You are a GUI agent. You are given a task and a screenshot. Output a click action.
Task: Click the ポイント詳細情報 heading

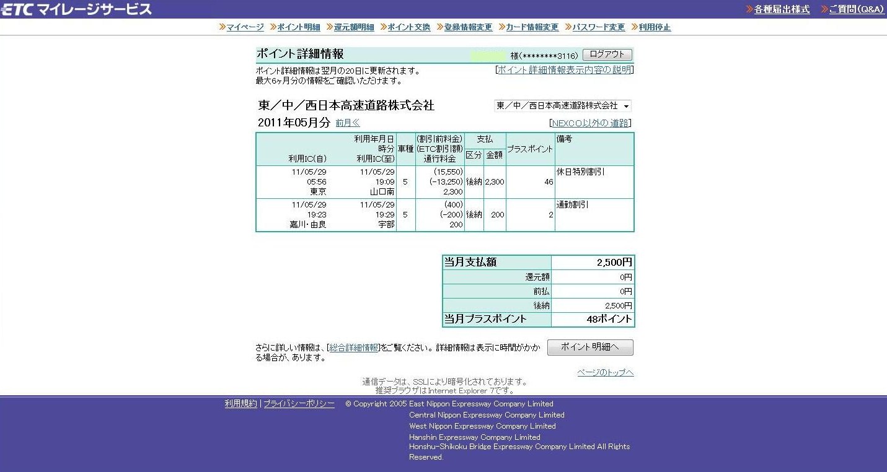point(300,54)
